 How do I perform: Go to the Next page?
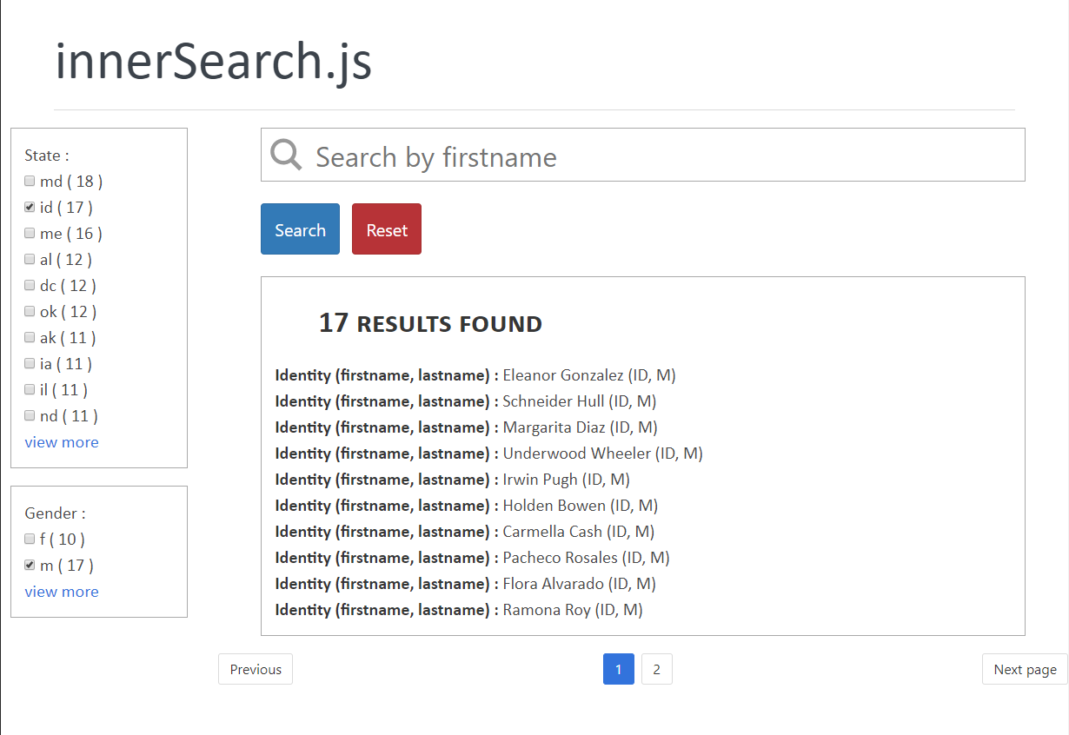[x=1025, y=669]
